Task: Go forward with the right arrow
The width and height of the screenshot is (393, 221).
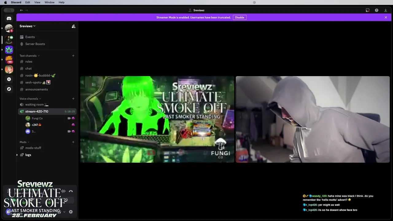Action: click(x=26, y=10)
